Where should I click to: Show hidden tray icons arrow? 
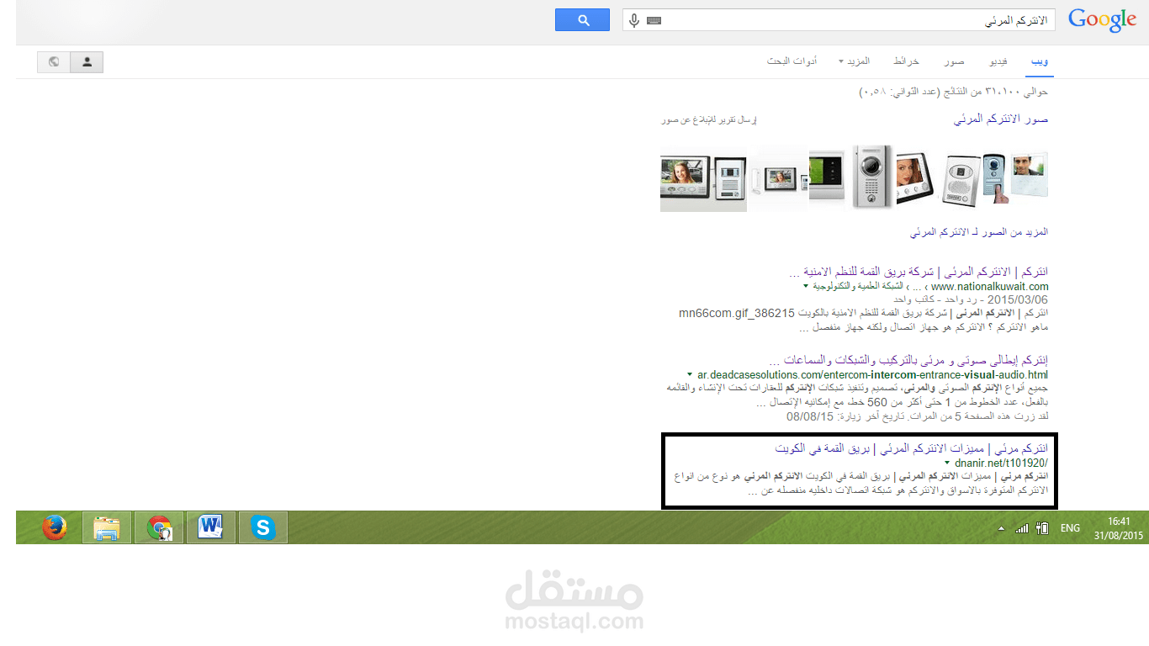pos(1001,529)
